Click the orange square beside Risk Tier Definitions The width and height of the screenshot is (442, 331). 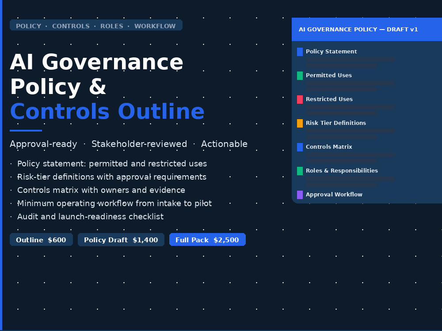300,123
